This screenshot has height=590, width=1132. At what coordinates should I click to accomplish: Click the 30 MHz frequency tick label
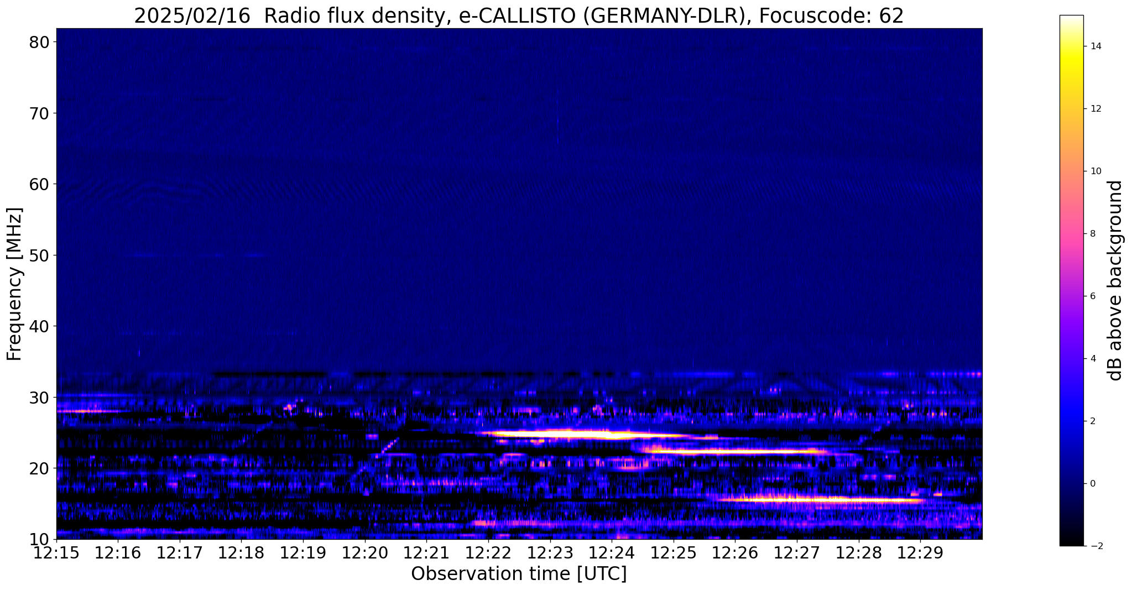click(x=39, y=398)
